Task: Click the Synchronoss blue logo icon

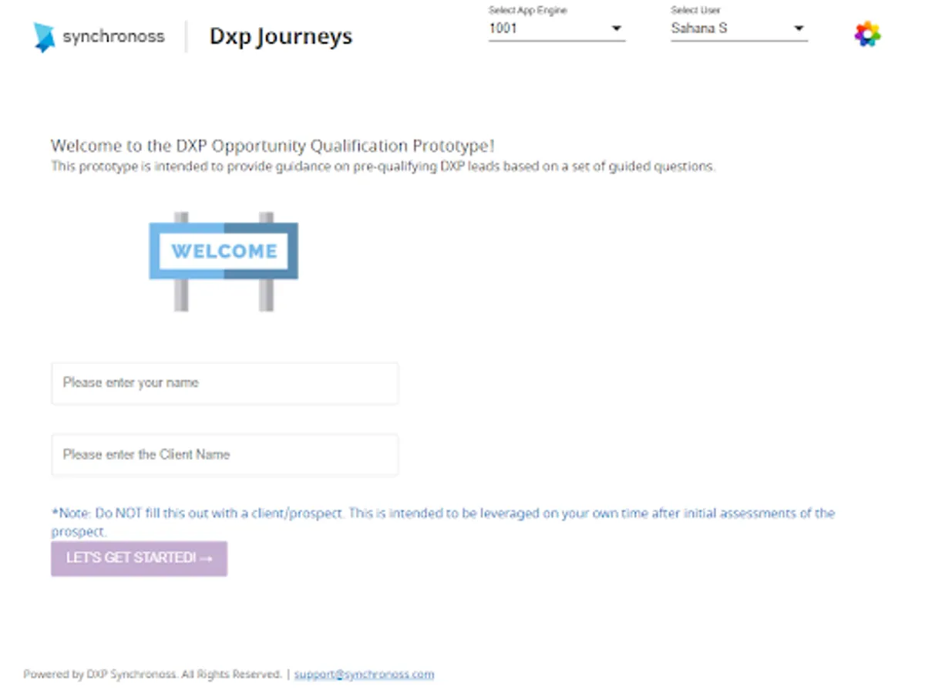Action: click(45, 36)
